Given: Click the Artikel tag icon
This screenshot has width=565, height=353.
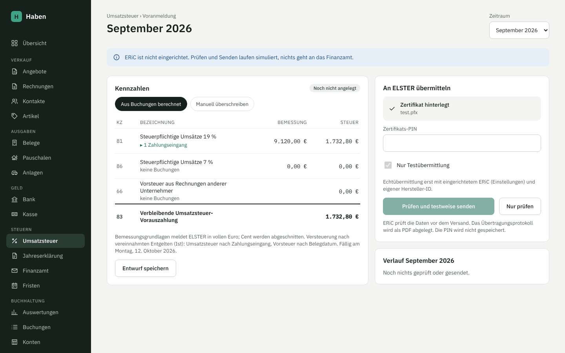Looking at the screenshot, I should (15, 116).
